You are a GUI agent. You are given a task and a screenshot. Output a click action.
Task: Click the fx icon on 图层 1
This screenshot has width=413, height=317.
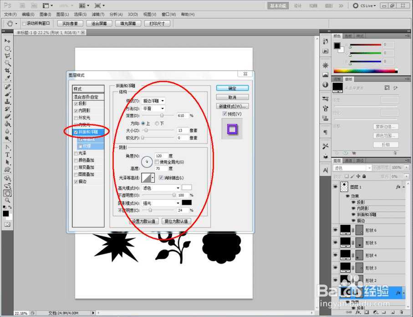(398, 187)
